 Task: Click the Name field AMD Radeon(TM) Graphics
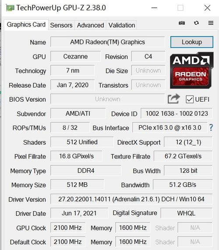point(108,42)
